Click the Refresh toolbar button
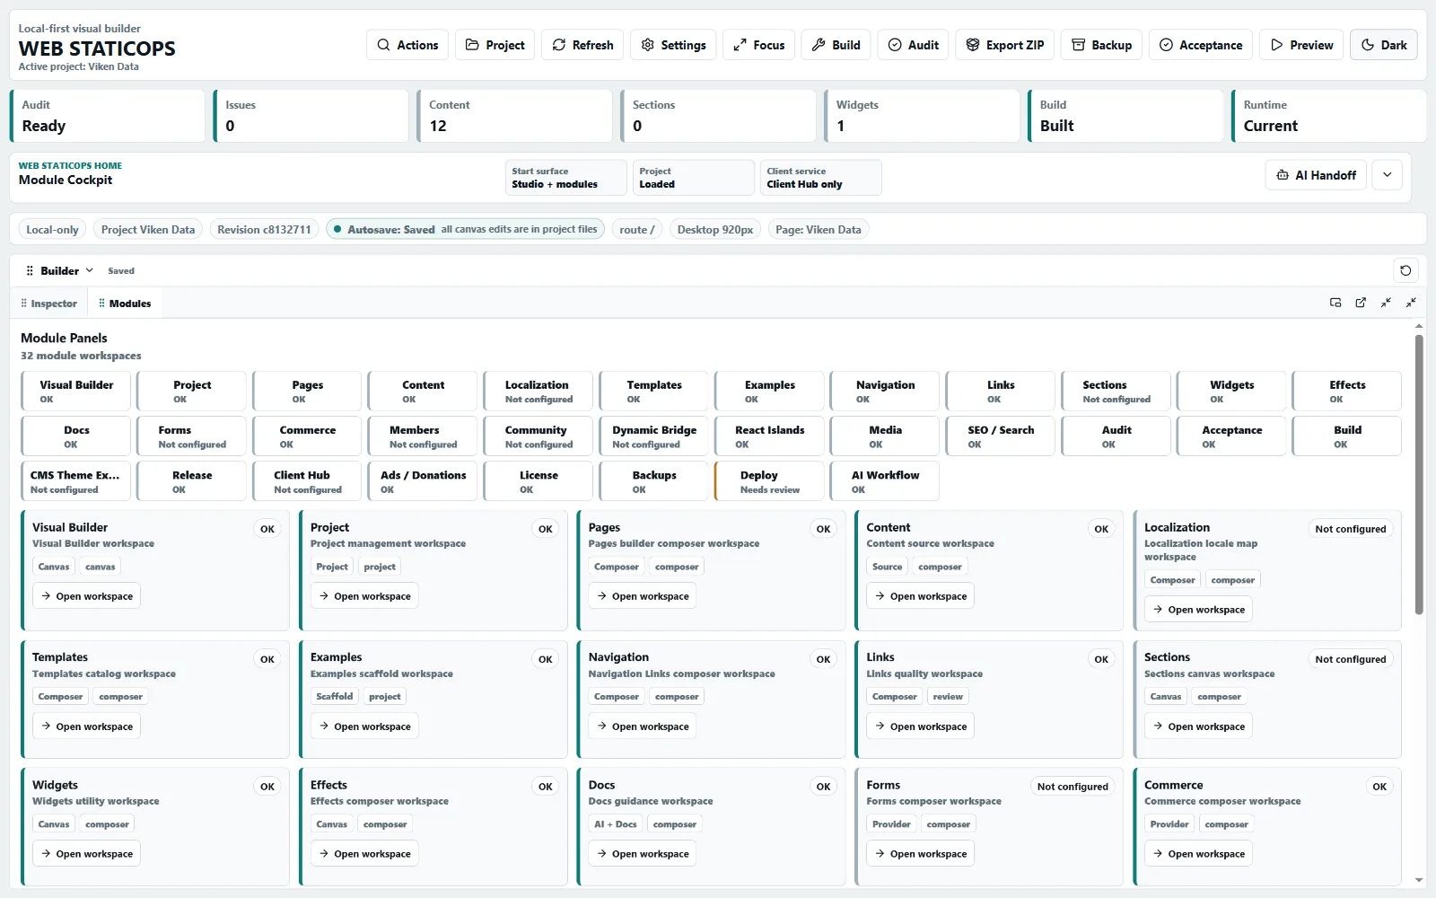This screenshot has width=1436, height=898. (582, 45)
